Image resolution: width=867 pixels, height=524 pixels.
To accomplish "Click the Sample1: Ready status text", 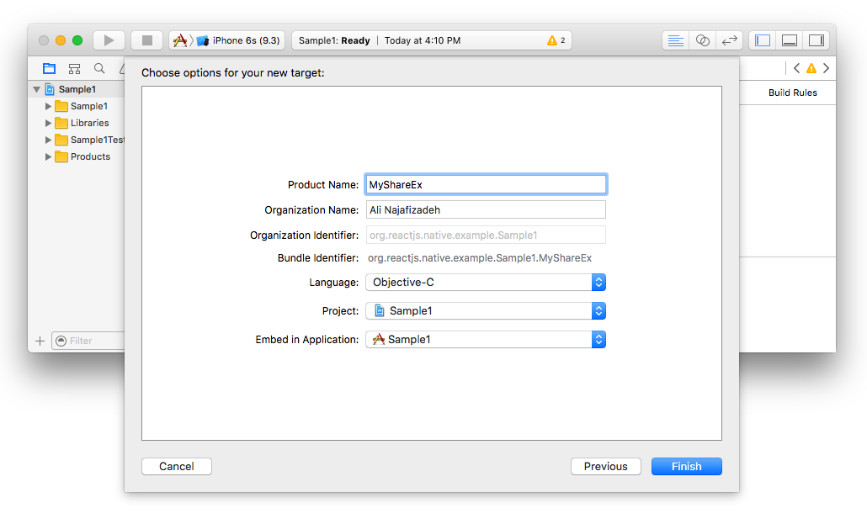I will click(334, 40).
